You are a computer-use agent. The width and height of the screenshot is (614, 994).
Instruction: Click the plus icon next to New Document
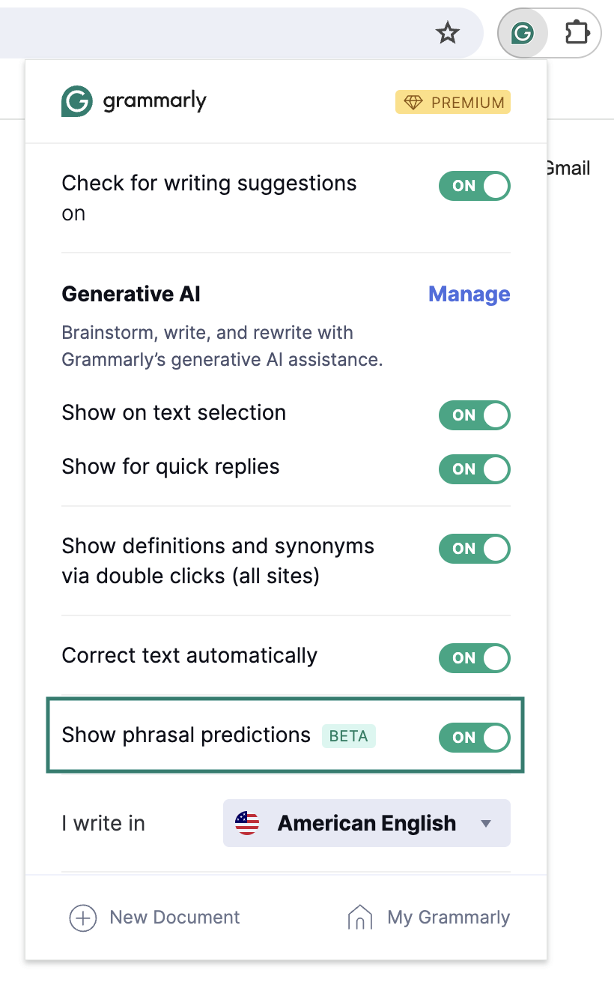click(83, 917)
